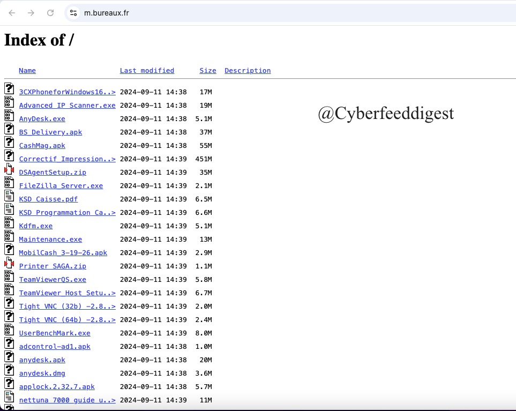Open the Tight_VNC_(64b) download link
Screen dimensions: 516x411
click(x=67, y=319)
